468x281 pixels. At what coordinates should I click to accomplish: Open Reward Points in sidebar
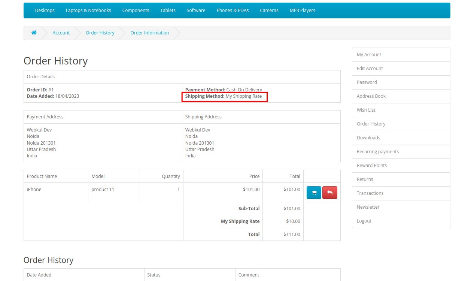401,166
